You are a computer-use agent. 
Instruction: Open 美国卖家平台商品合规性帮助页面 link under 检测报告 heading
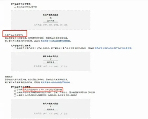55,82
